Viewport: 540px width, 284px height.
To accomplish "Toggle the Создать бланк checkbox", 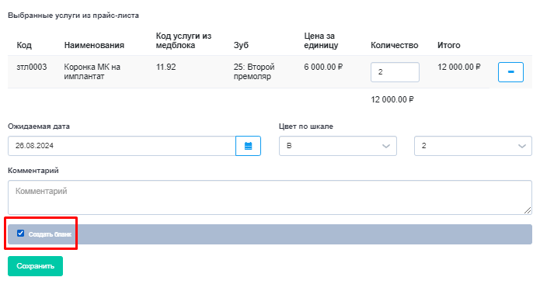I will [x=21, y=234].
